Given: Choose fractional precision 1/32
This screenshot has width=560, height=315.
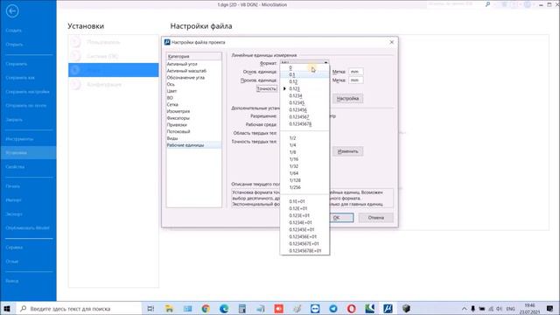Looking at the screenshot, I should point(304,166).
